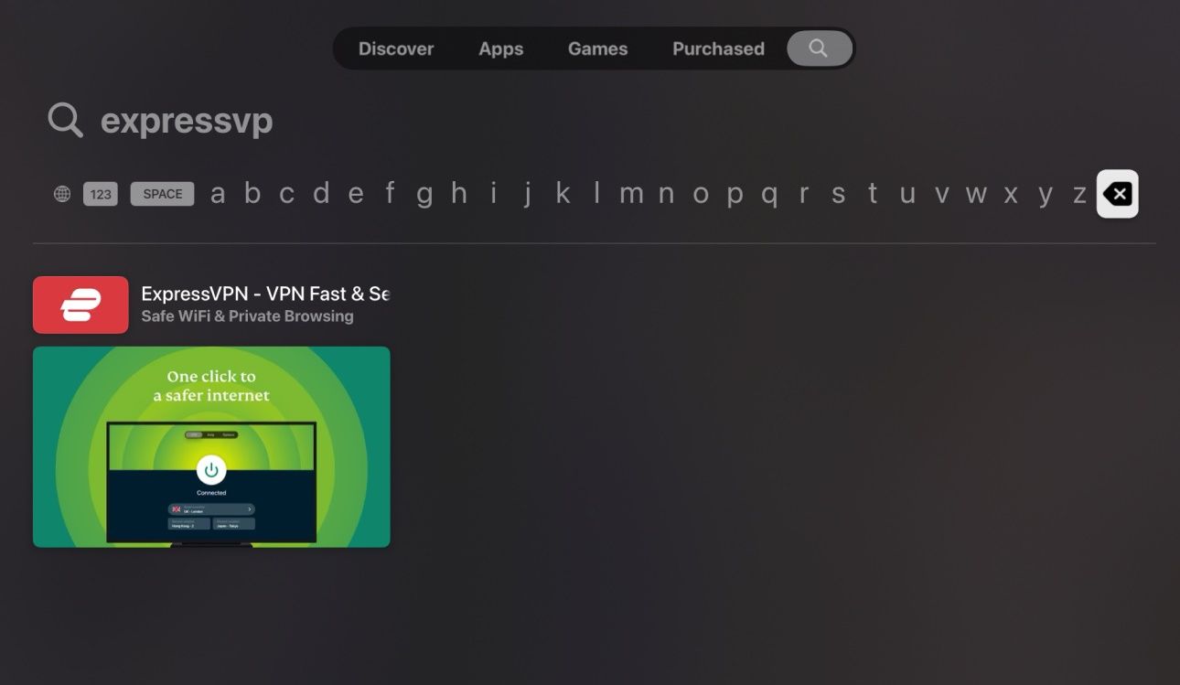Select letter a on the keyboard
Screen dimensions: 1180x685
pos(219,193)
